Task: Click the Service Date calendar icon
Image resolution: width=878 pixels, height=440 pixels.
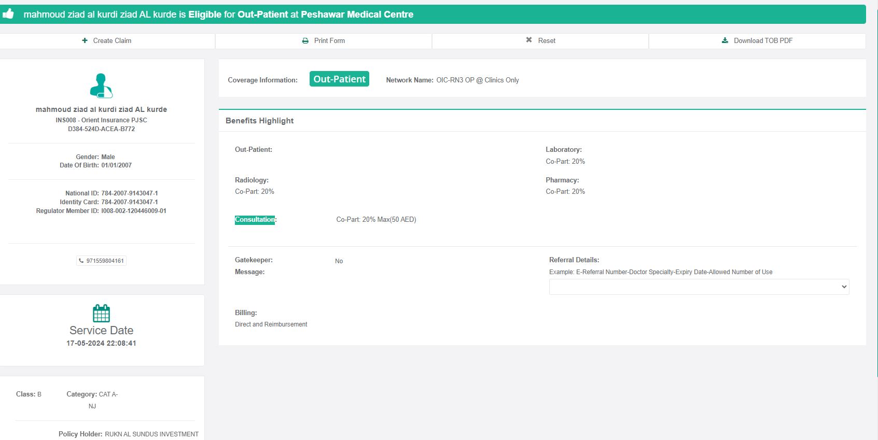Action: click(x=101, y=314)
